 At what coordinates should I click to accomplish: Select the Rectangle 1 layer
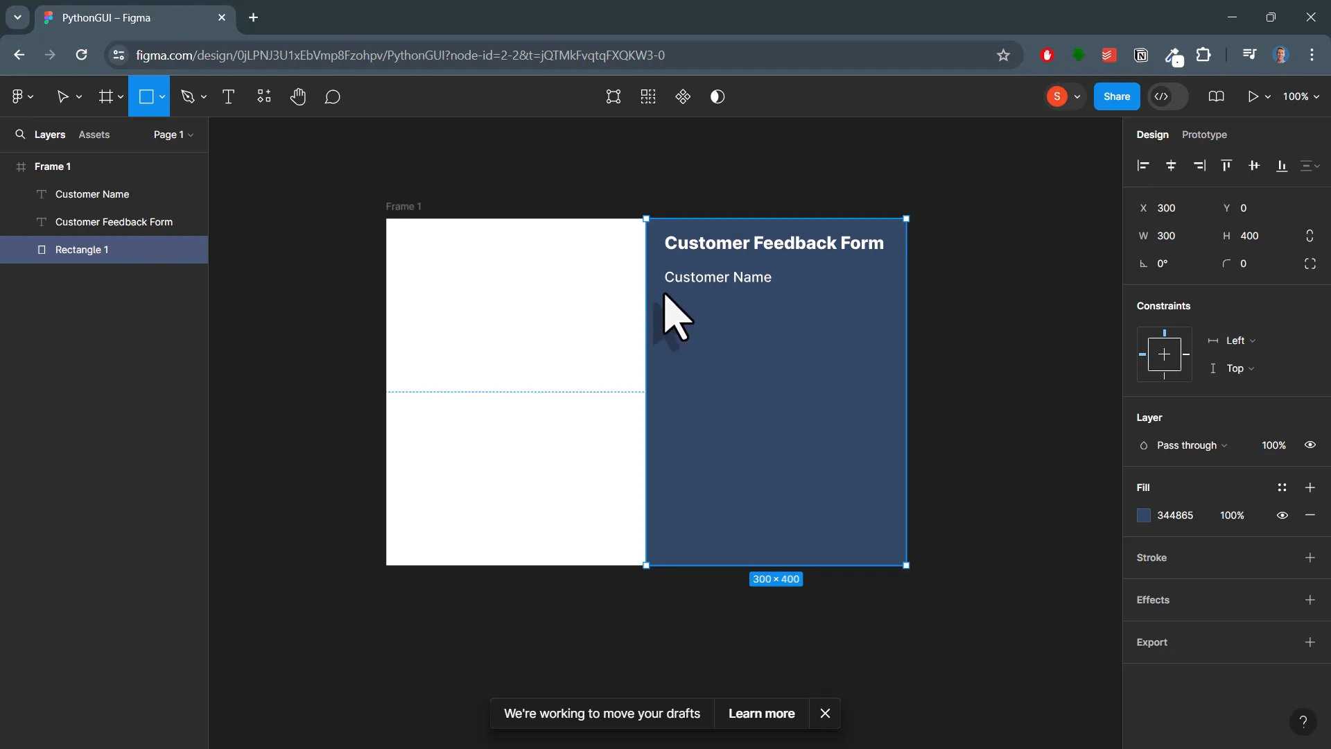point(83,250)
